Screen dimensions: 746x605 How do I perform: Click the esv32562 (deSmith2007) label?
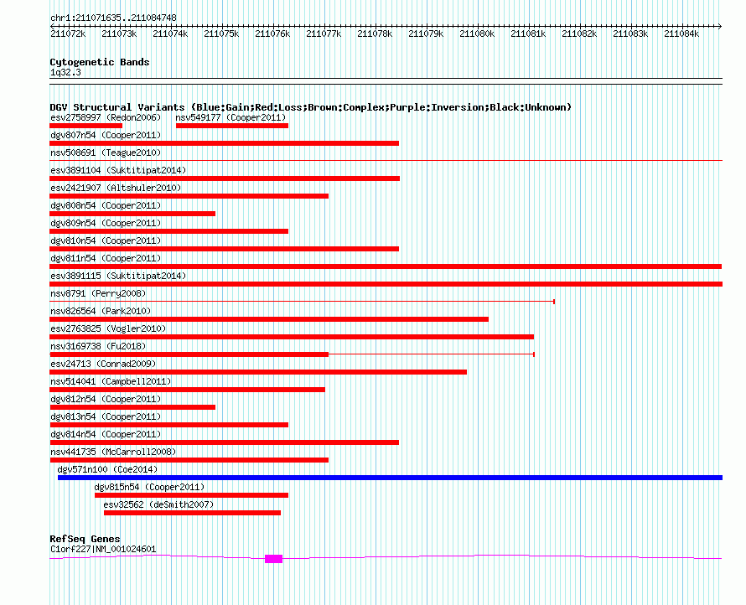pyautogui.click(x=158, y=504)
